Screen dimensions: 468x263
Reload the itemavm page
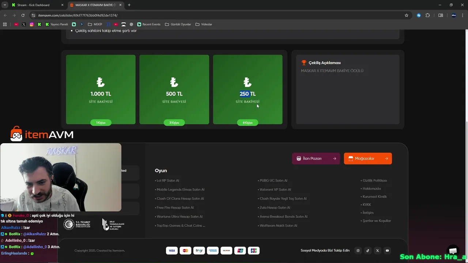(23, 15)
